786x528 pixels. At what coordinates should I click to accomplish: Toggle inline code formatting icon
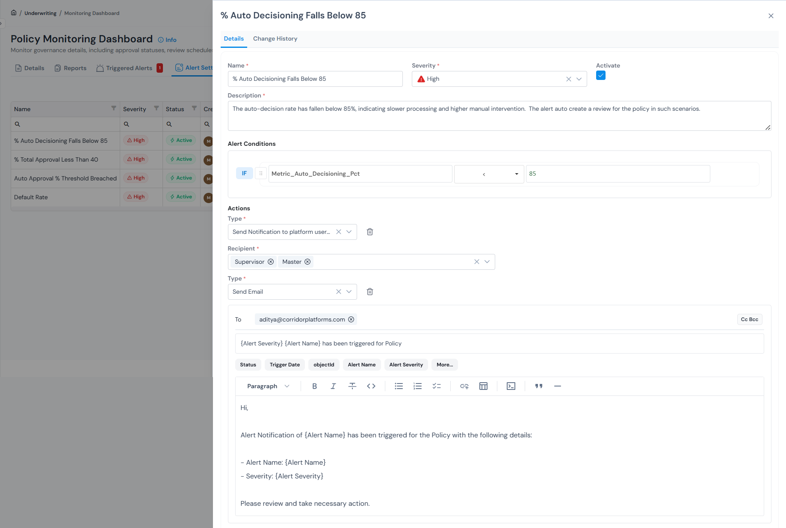(x=371, y=386)
